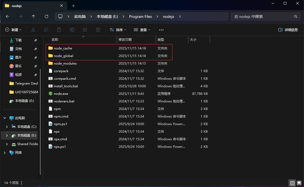Click the Delete trash icon in toolbar

pyautogui.click(x=98, y=30)
